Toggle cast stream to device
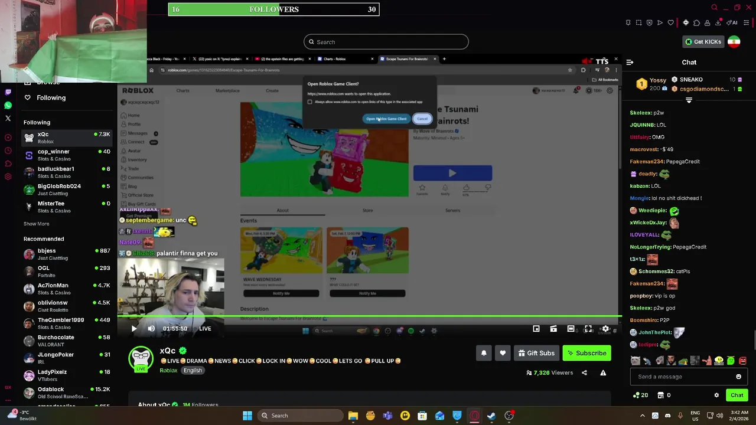756x425 pixels. (553, 329)
